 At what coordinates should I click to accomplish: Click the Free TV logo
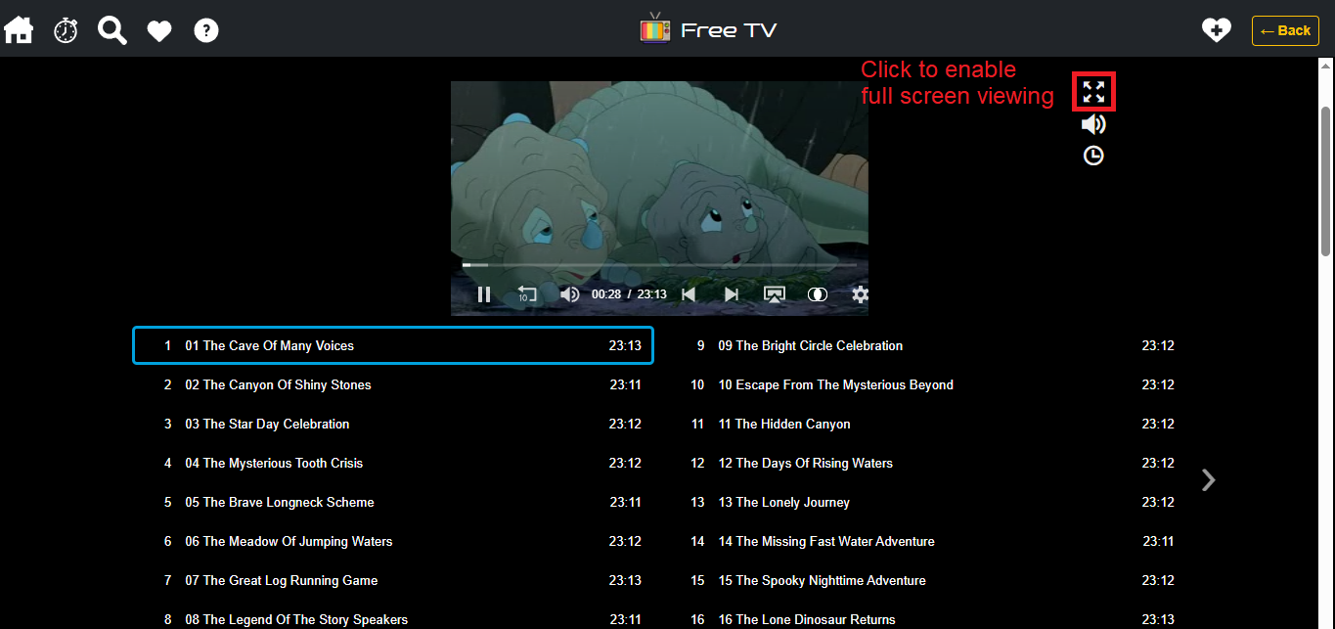tap(708, 29)
